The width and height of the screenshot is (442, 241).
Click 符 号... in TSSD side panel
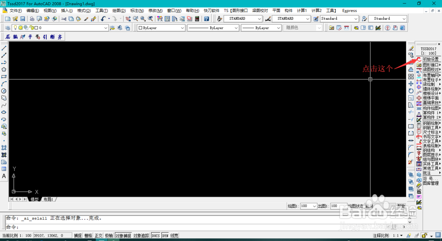(431, 179)
